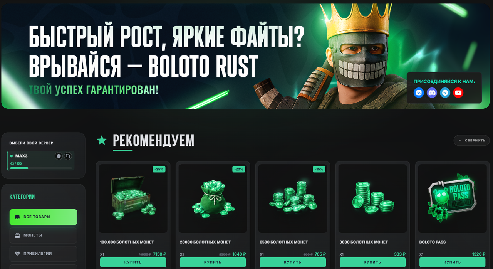Click MAX3 player count progress bar

(41, 168)
